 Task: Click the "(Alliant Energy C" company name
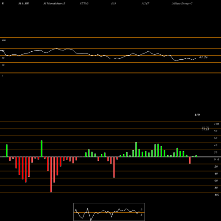(182, 4)
